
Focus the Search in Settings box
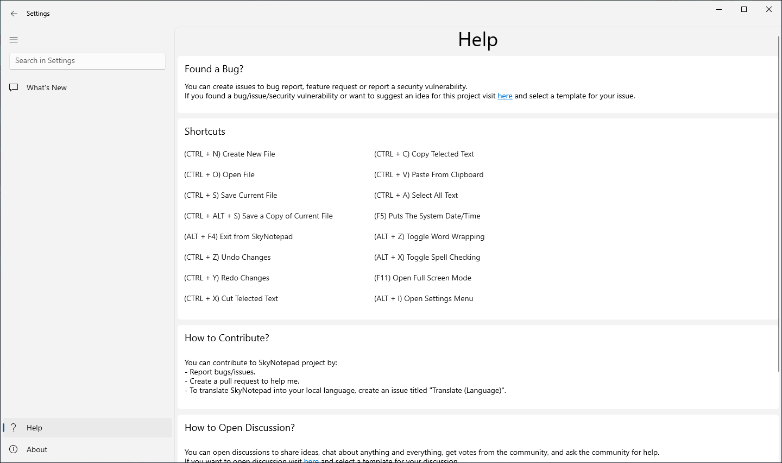pos(87,61)
